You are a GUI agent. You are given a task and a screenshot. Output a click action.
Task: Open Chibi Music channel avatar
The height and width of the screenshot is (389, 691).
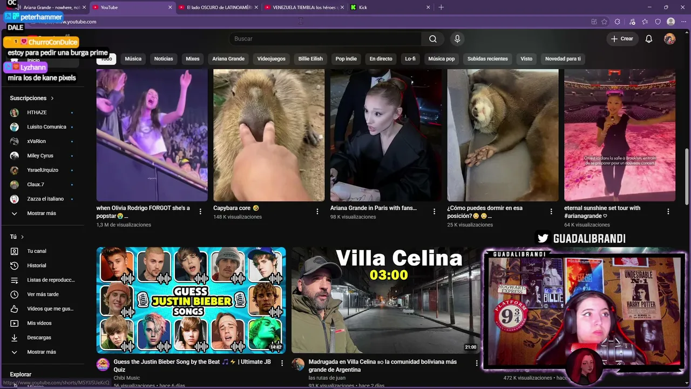pyautogui.click(x=103, y=365)
